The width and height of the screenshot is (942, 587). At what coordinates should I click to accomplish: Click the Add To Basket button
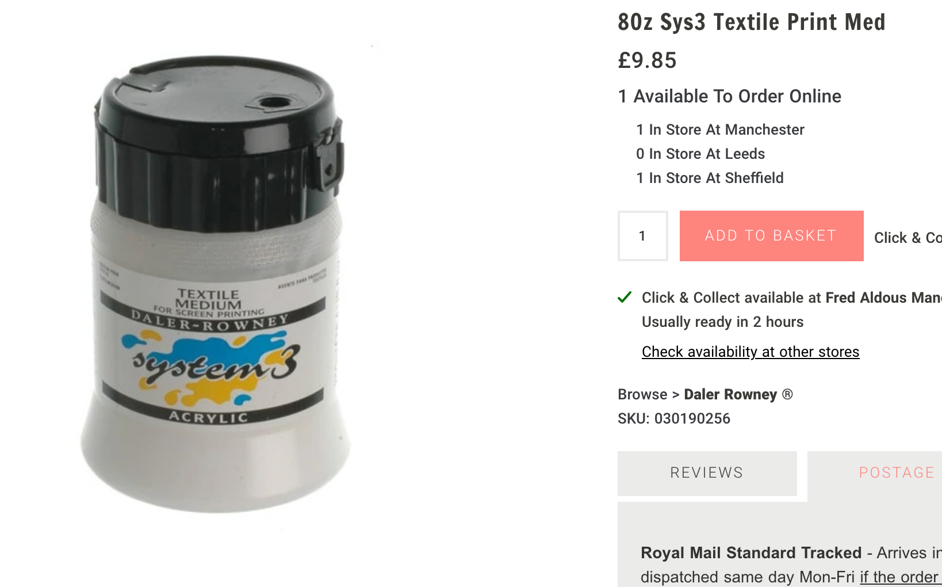point(771,236)
